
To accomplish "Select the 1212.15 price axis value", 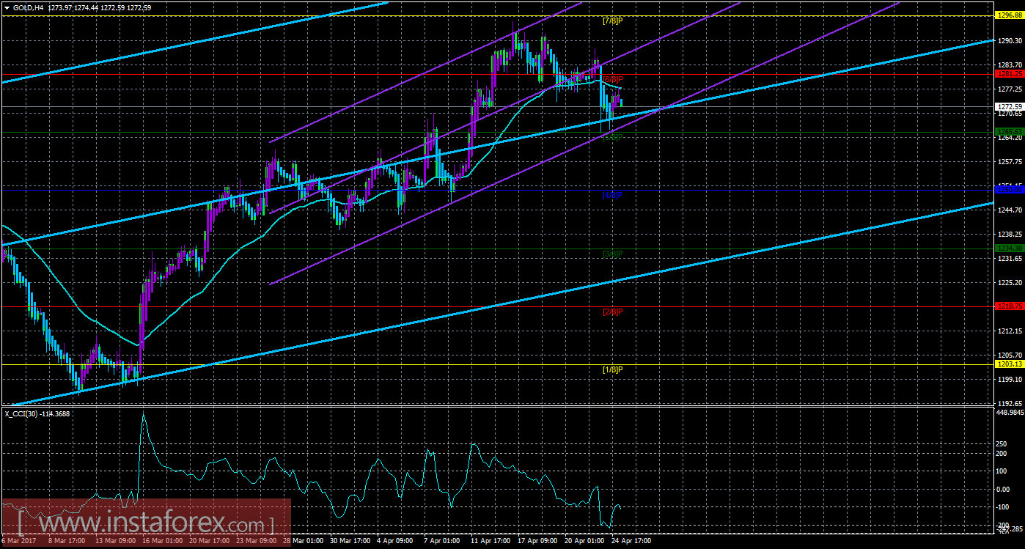I will tap(1010, 331).
